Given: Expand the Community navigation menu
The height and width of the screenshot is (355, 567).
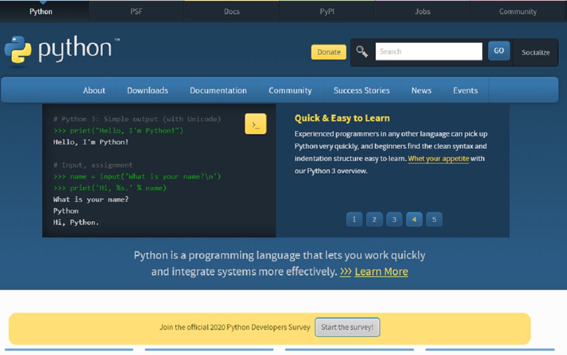Looking at the screenshot, I should click(x=290, y=90).
